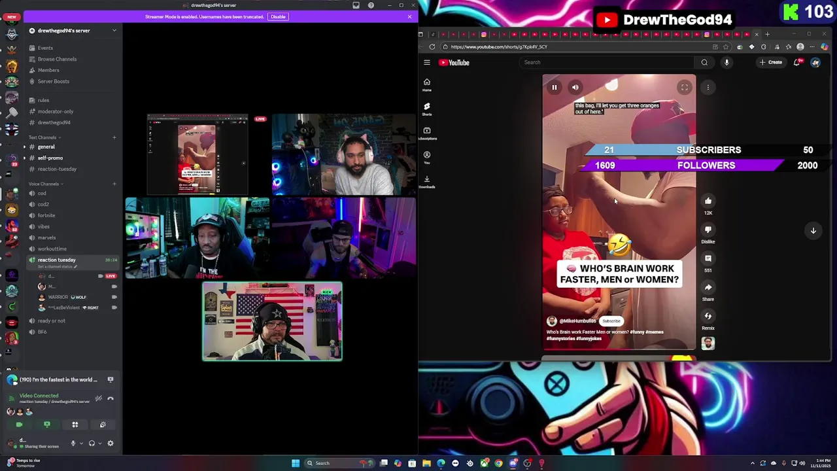Open the short's three-dot more options
The height and width of the screenshot is (471, 837).
click(x=708, y=87)
